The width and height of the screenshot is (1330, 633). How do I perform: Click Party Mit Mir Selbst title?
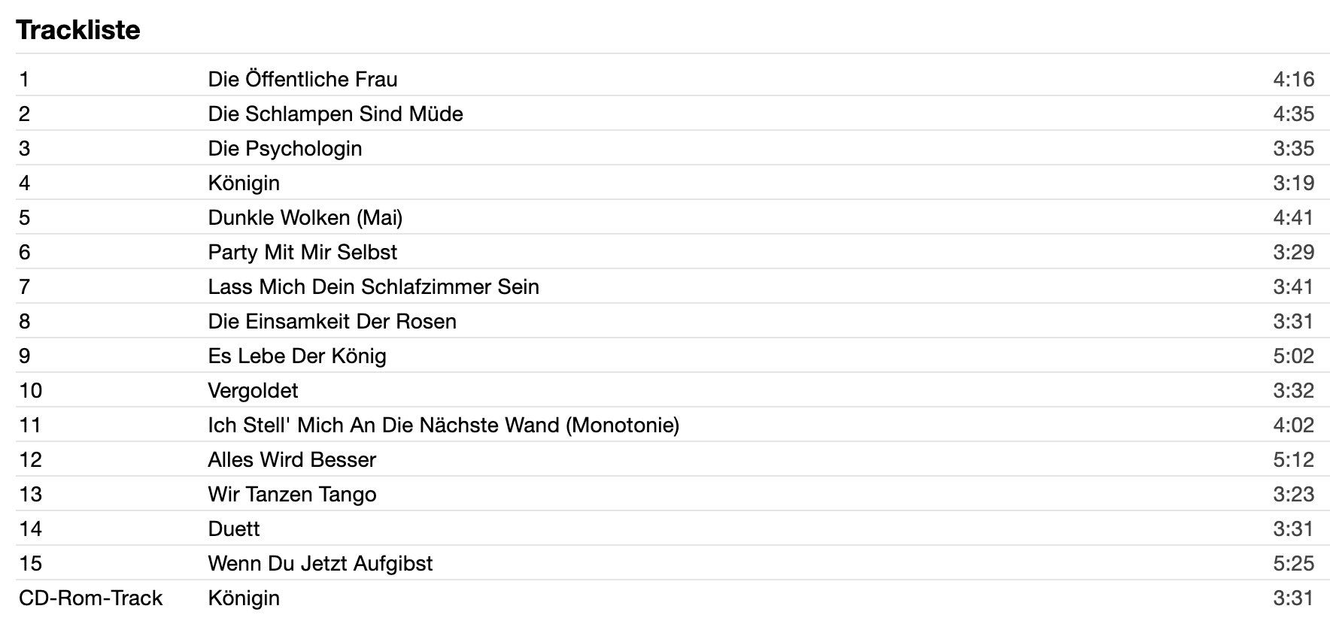[302, 252]
